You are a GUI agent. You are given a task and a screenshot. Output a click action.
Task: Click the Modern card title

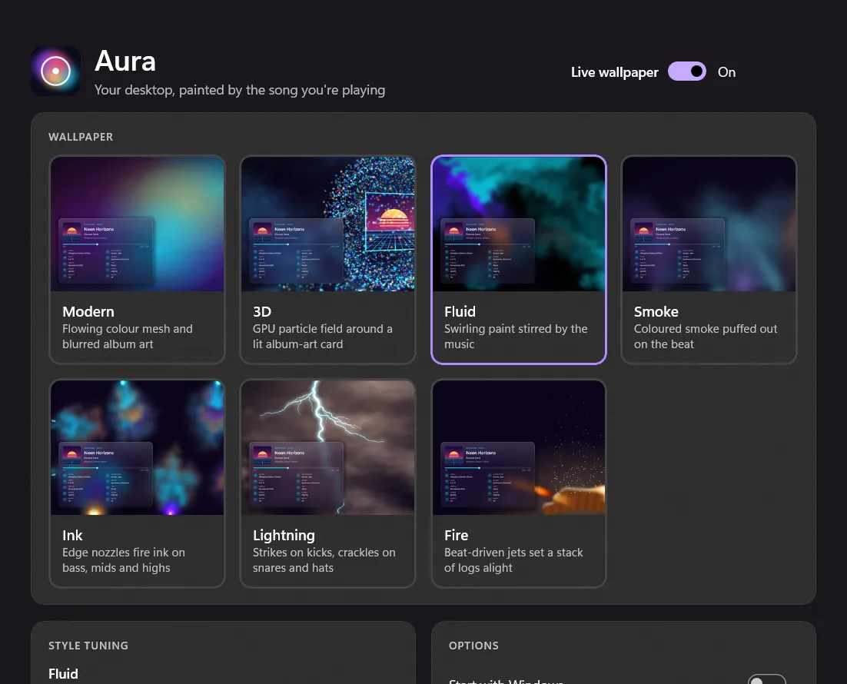pyautogui.click(x=88, y=312)
